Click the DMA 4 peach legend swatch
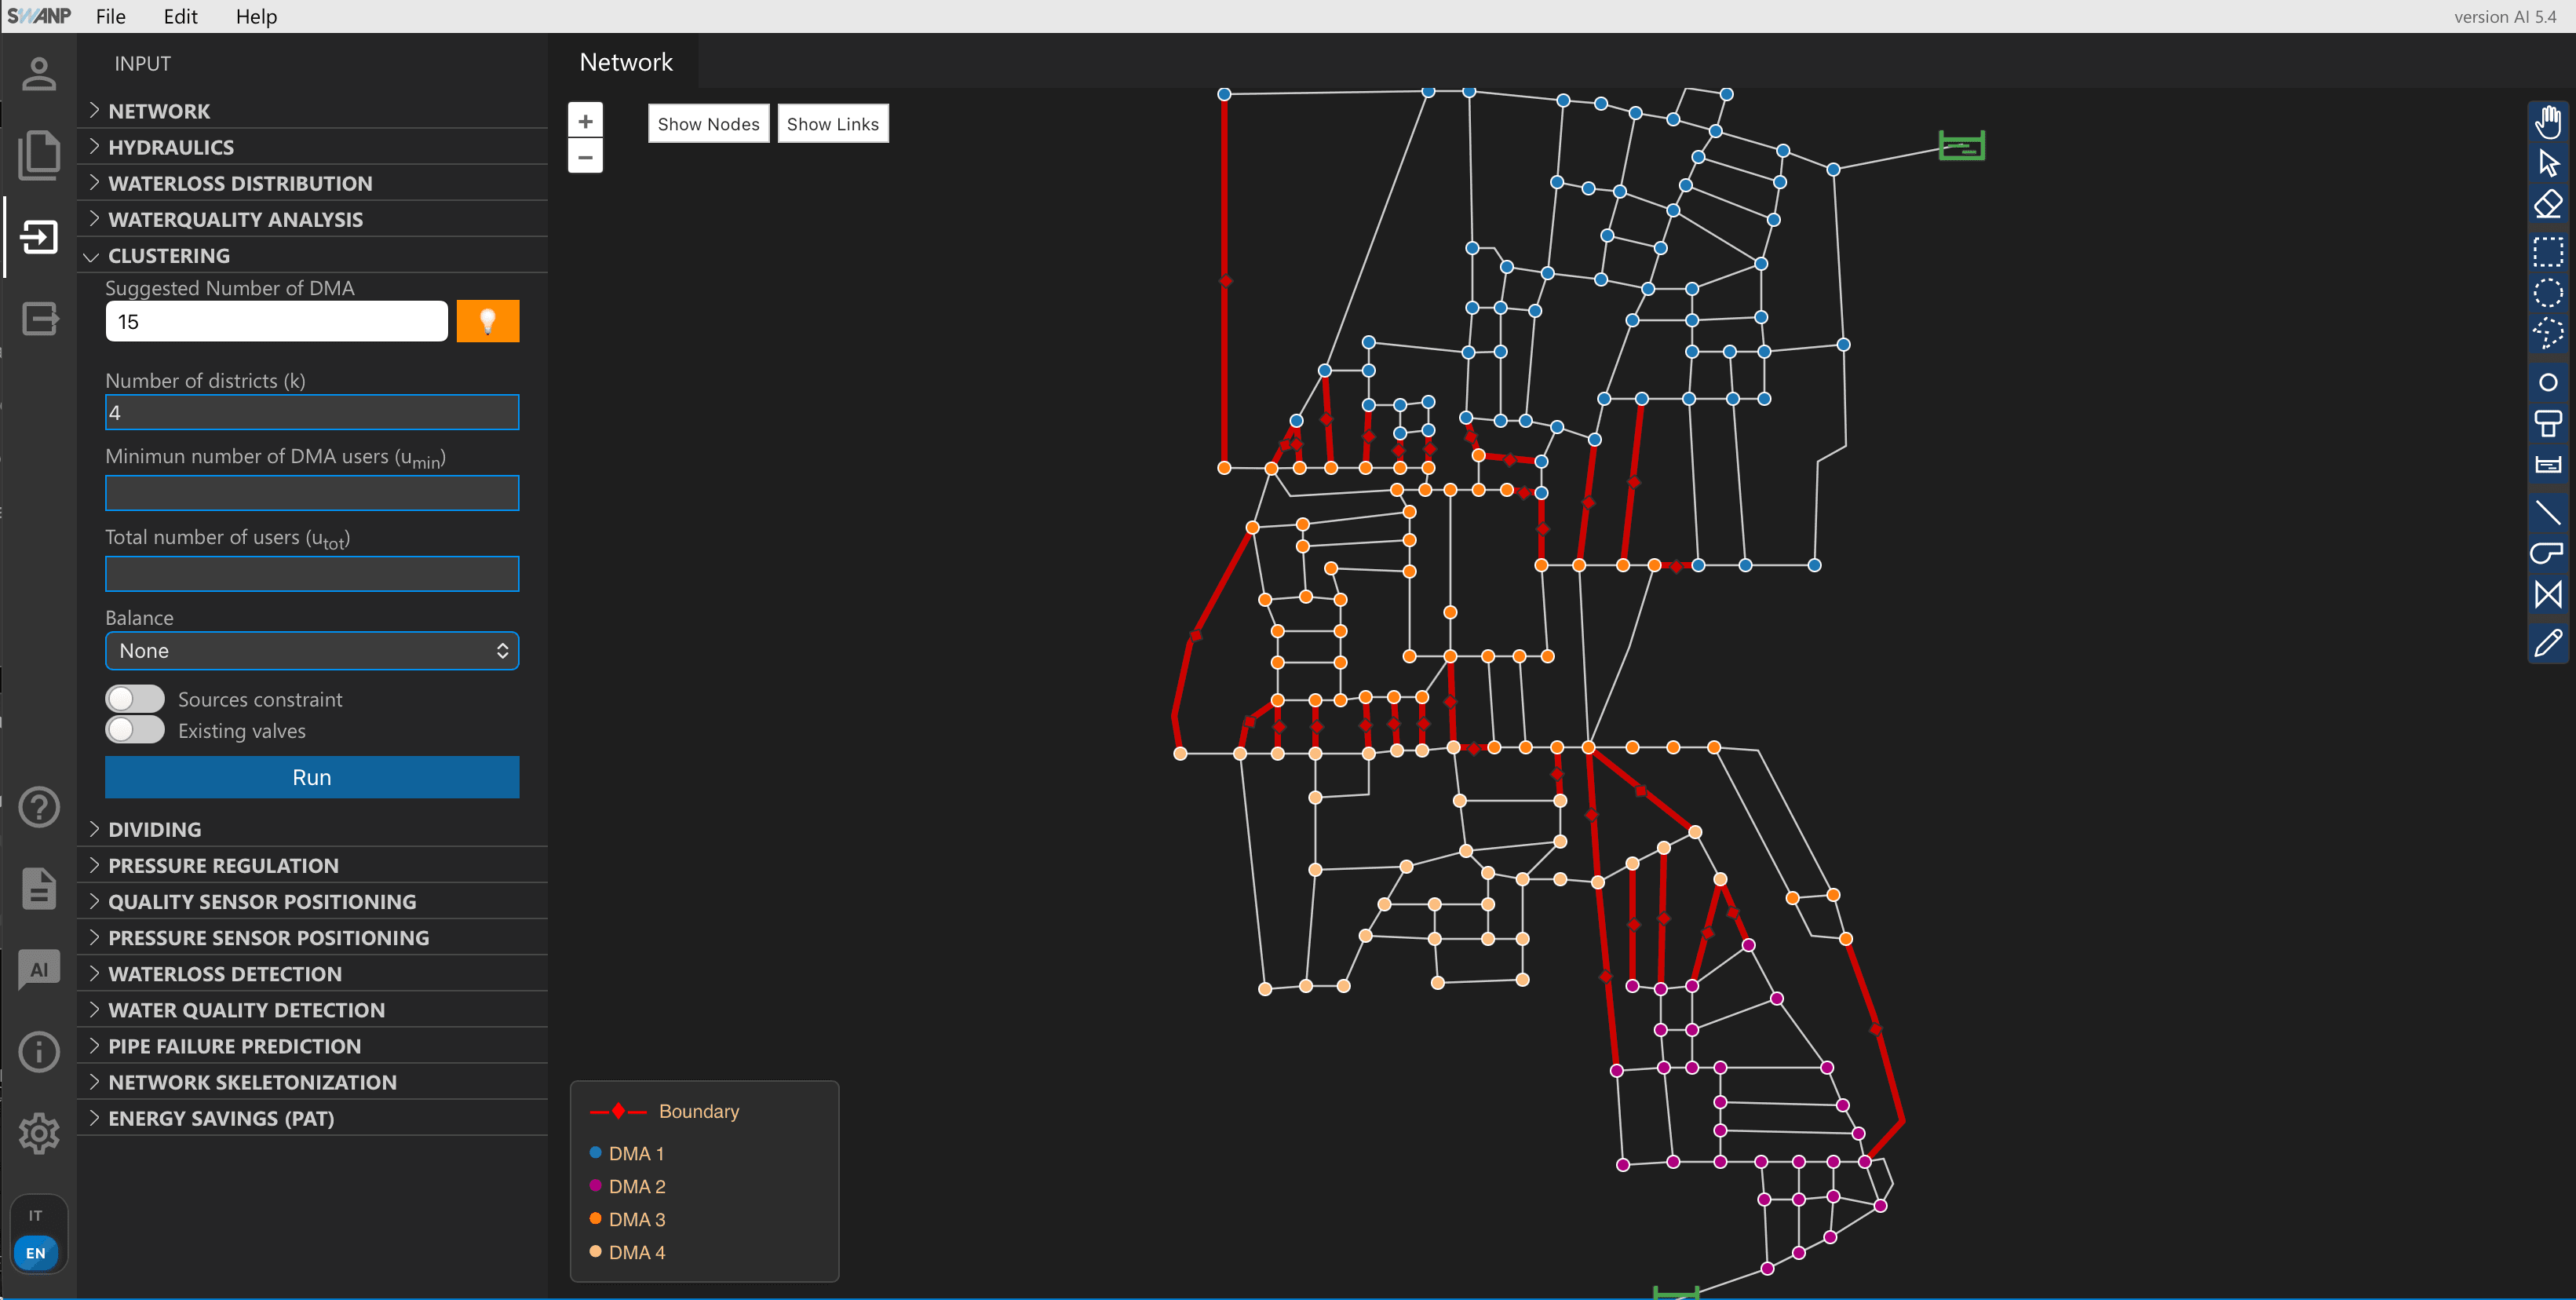Screen dimensions: 2576x1300 595,1251
